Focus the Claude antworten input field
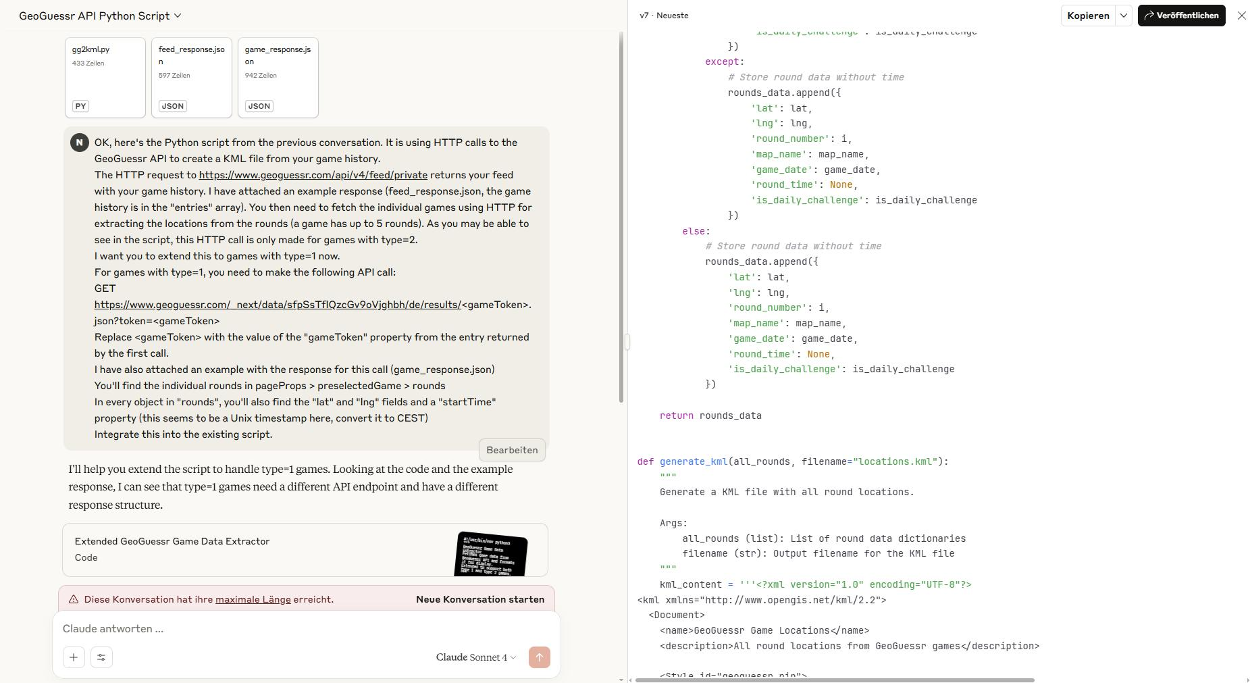Viewport: 1250px width, 683px height. click(307, 628)
